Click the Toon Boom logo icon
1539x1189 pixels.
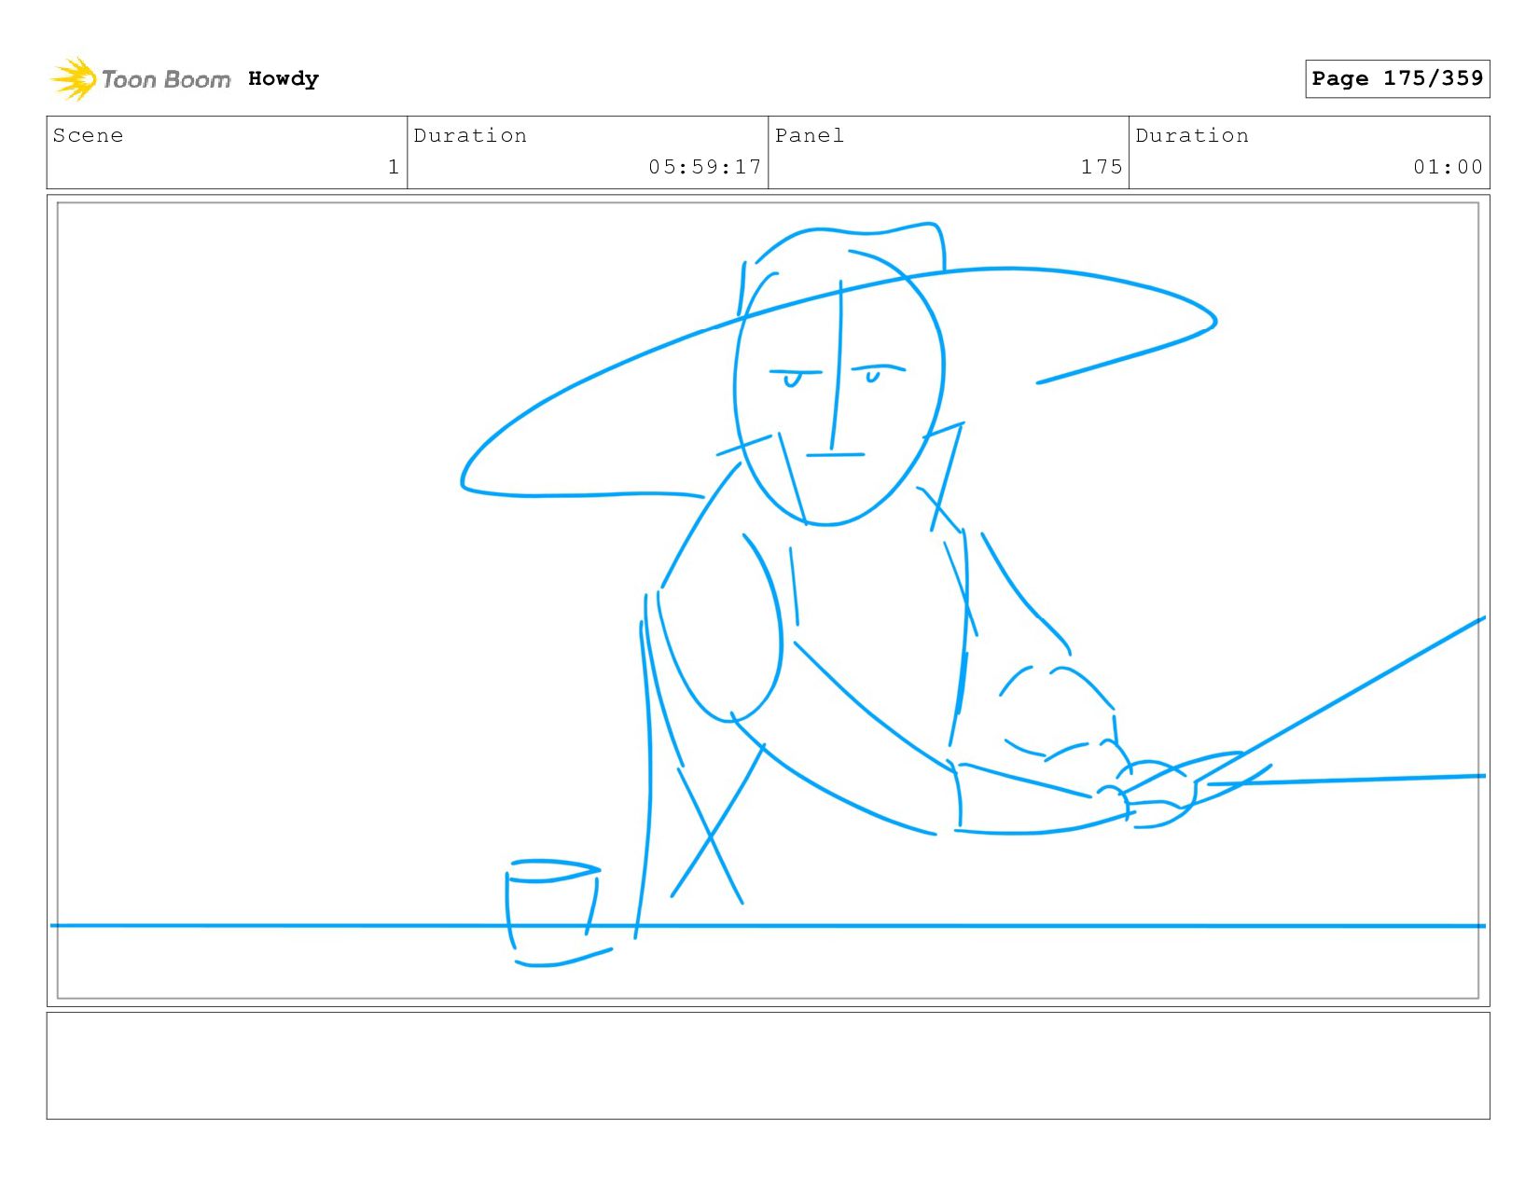(x=74, y=79)
